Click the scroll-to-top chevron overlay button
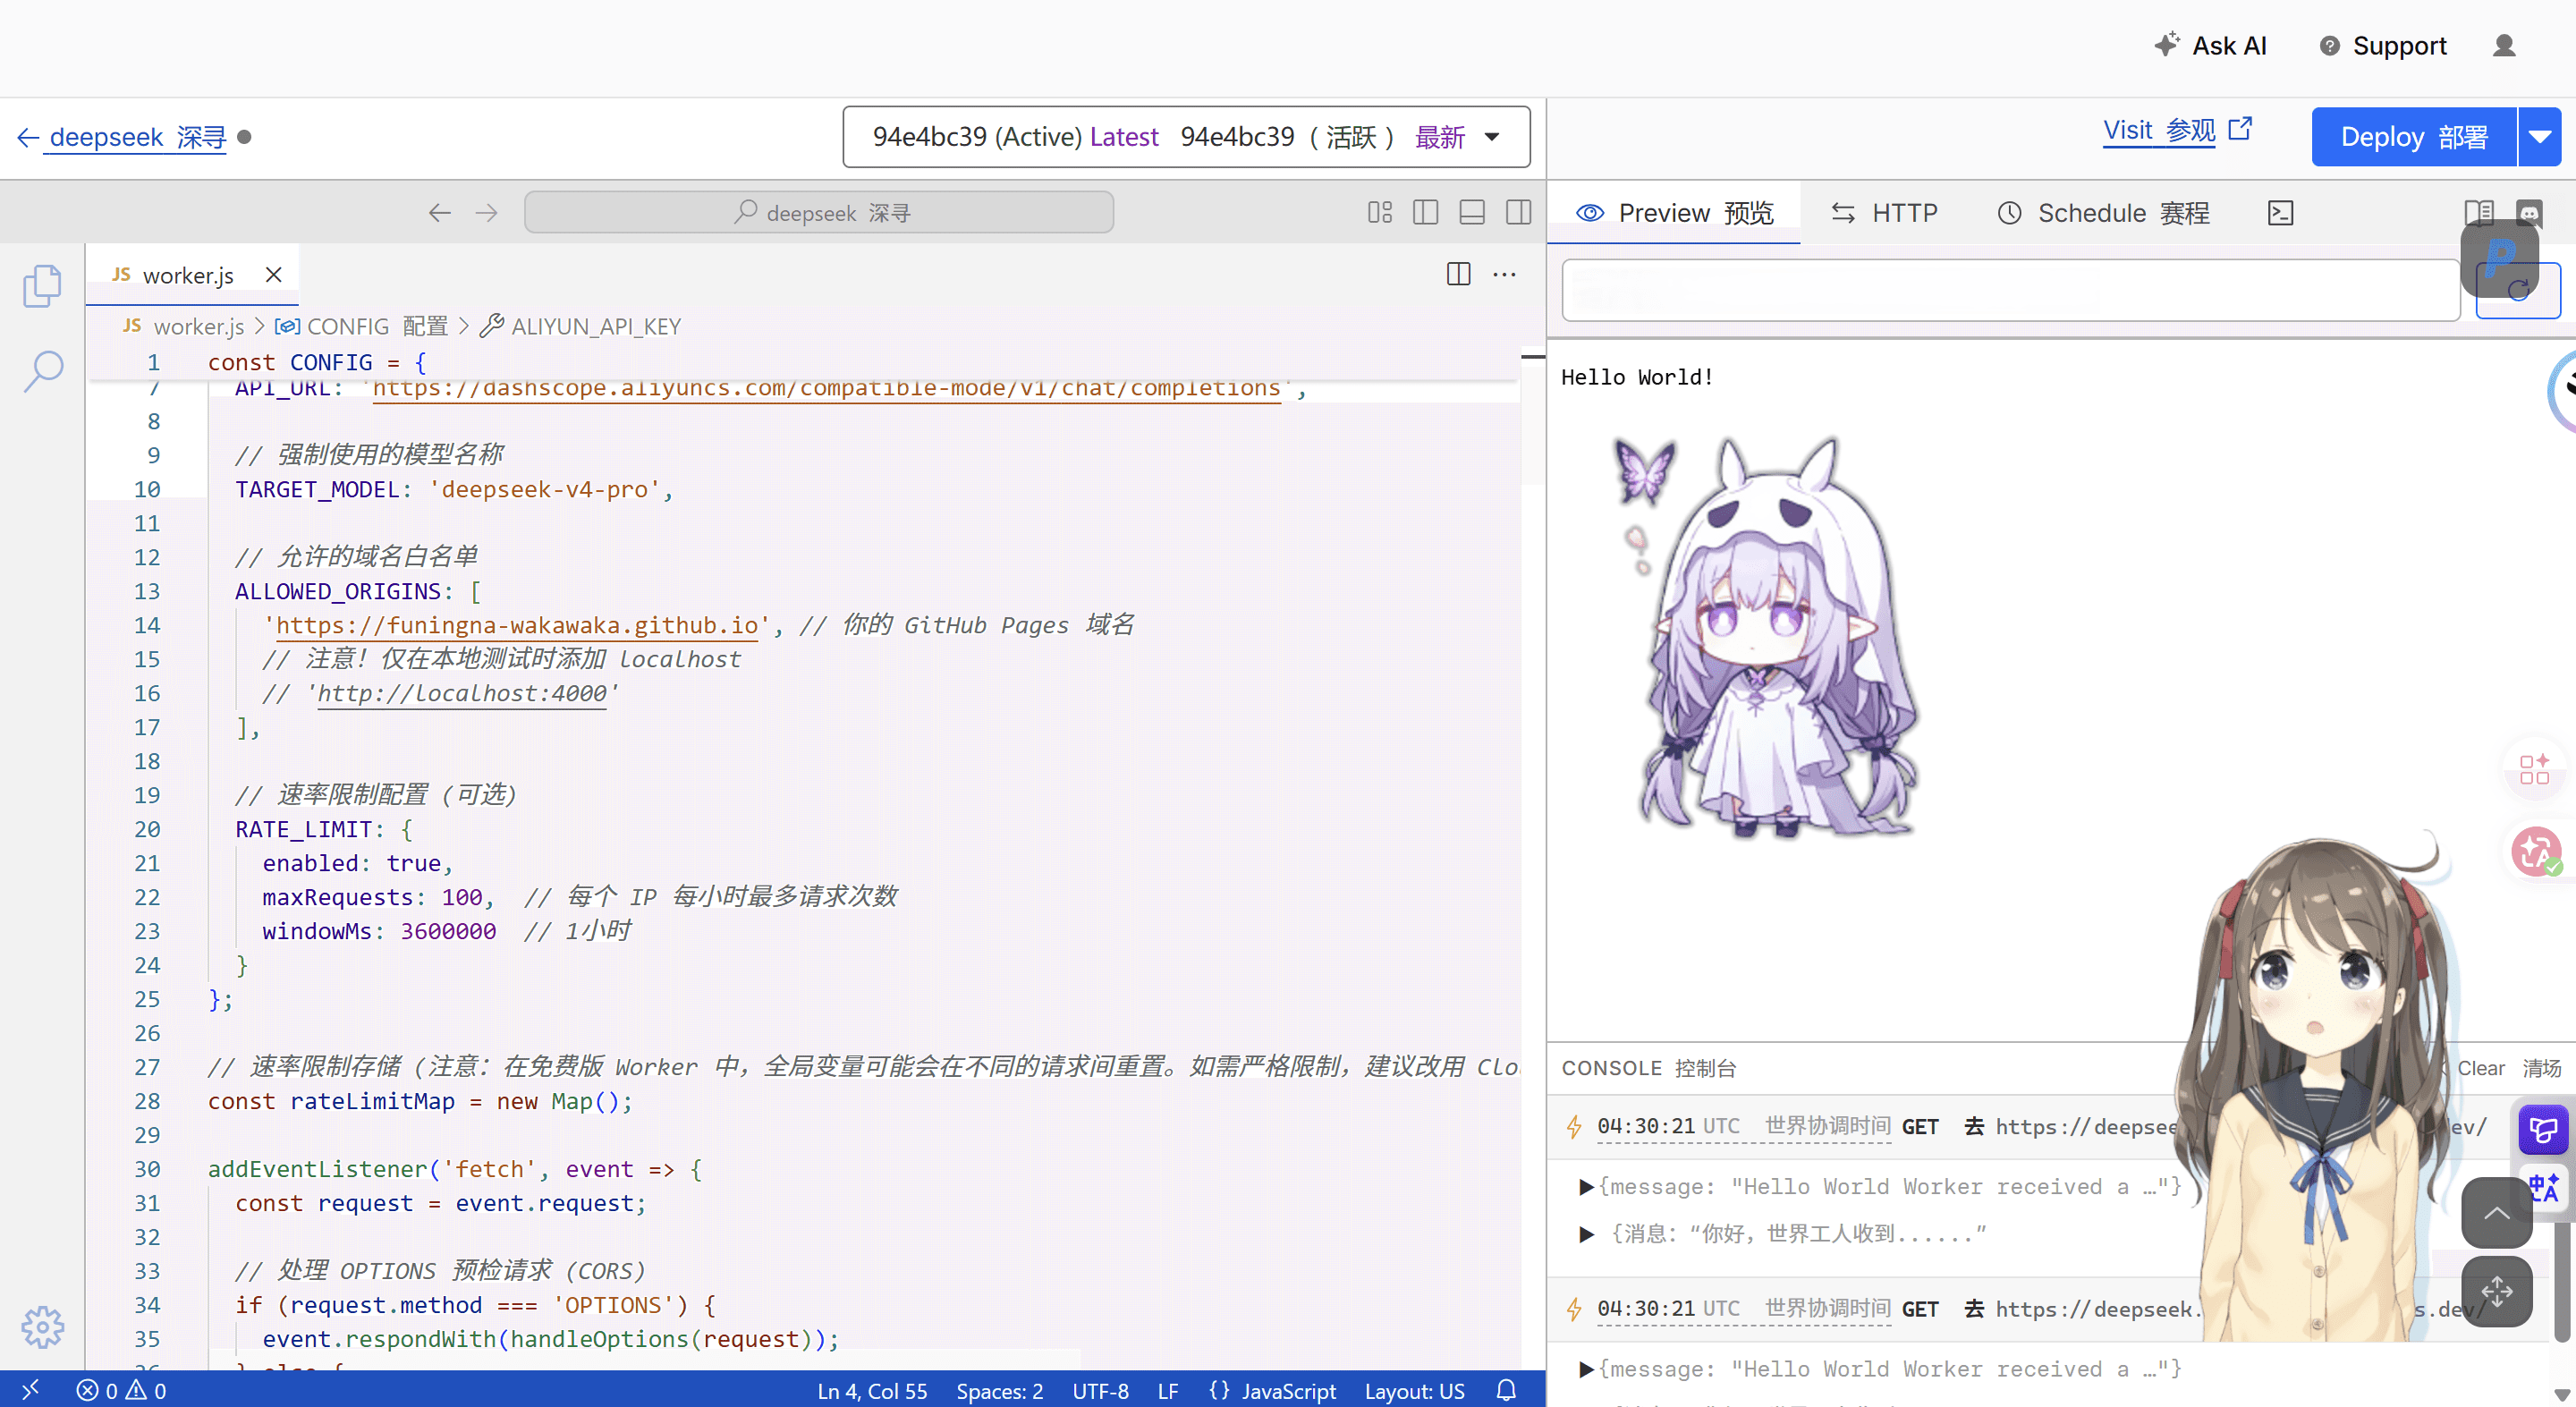The image size is (2576, 1407). [x=2496, y=1212]
